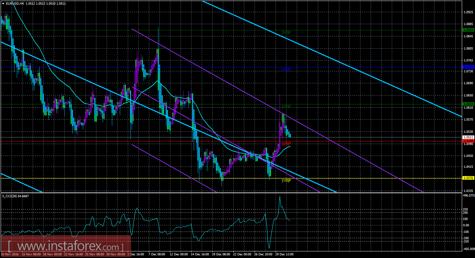This screenshot has height=258, width=475.
Task: Click 1.0530 on the price scale
Action: coord(469,132)
